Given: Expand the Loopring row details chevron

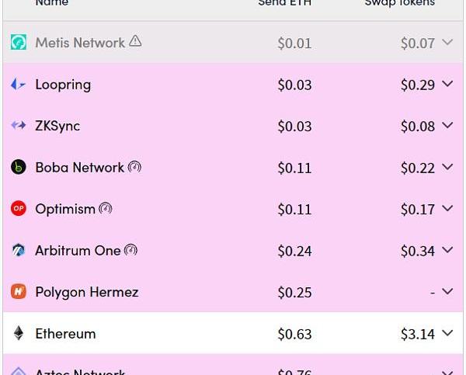Looking at the screenshot, I should coord(447,84).
